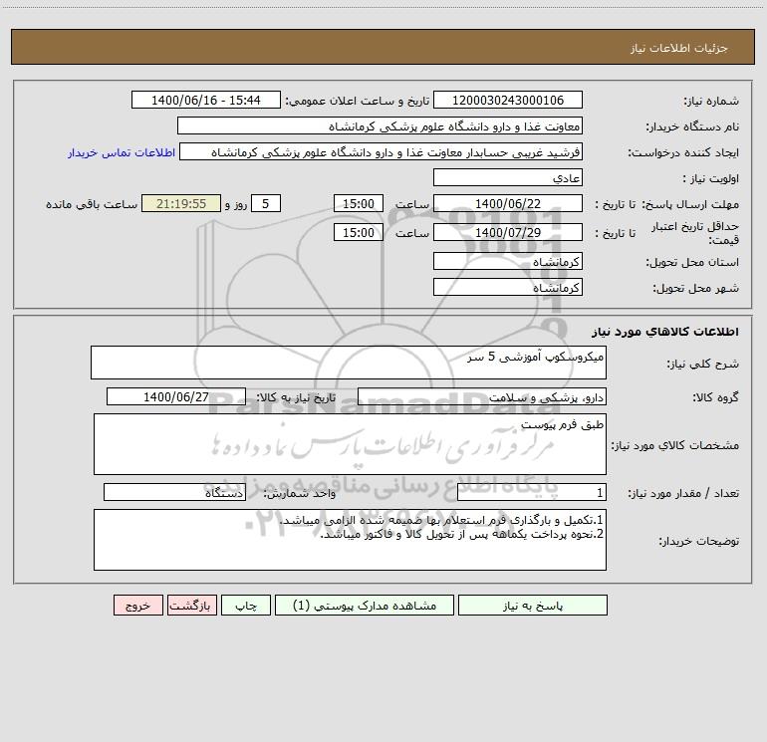Click the label شرح کلی نیاز
Image resolution: width=767 pixels, height=742 pixels.
(703, 364)
